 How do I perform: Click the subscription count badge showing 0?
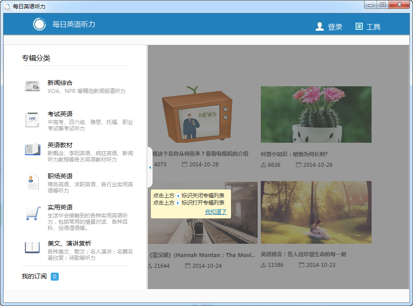55,276
